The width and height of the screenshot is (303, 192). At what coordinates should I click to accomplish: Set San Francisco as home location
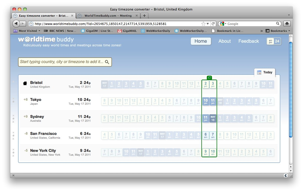(x=13, y=136)
